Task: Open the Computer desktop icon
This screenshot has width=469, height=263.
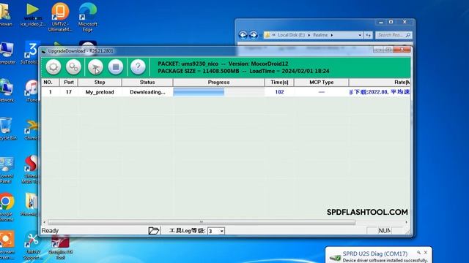Action: (7, 53)
